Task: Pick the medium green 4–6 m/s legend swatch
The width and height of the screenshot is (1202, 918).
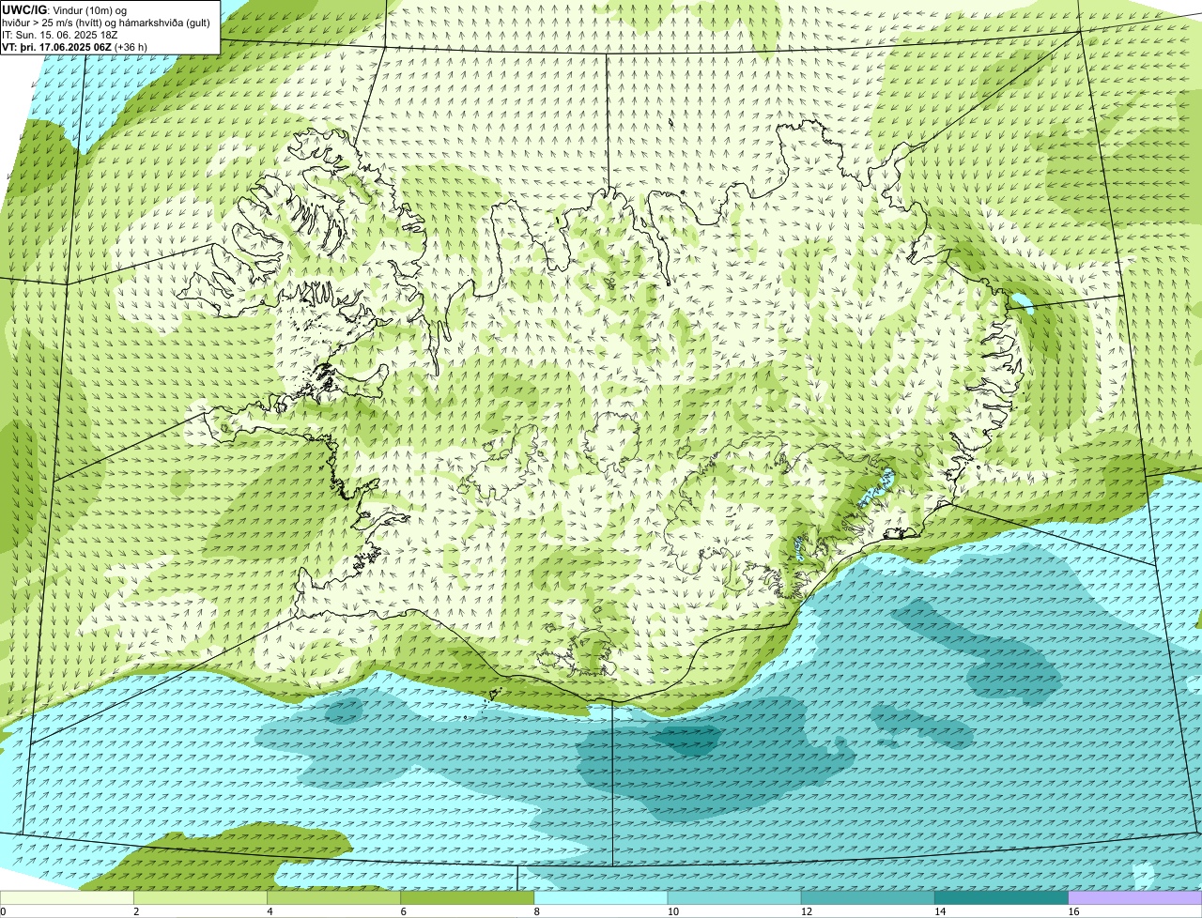Action: (x=333, y=898)
